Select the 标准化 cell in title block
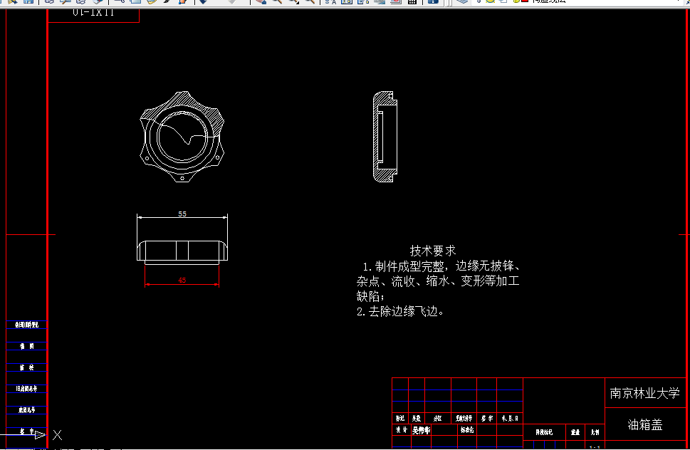690x450 pixels. (466, 430)
